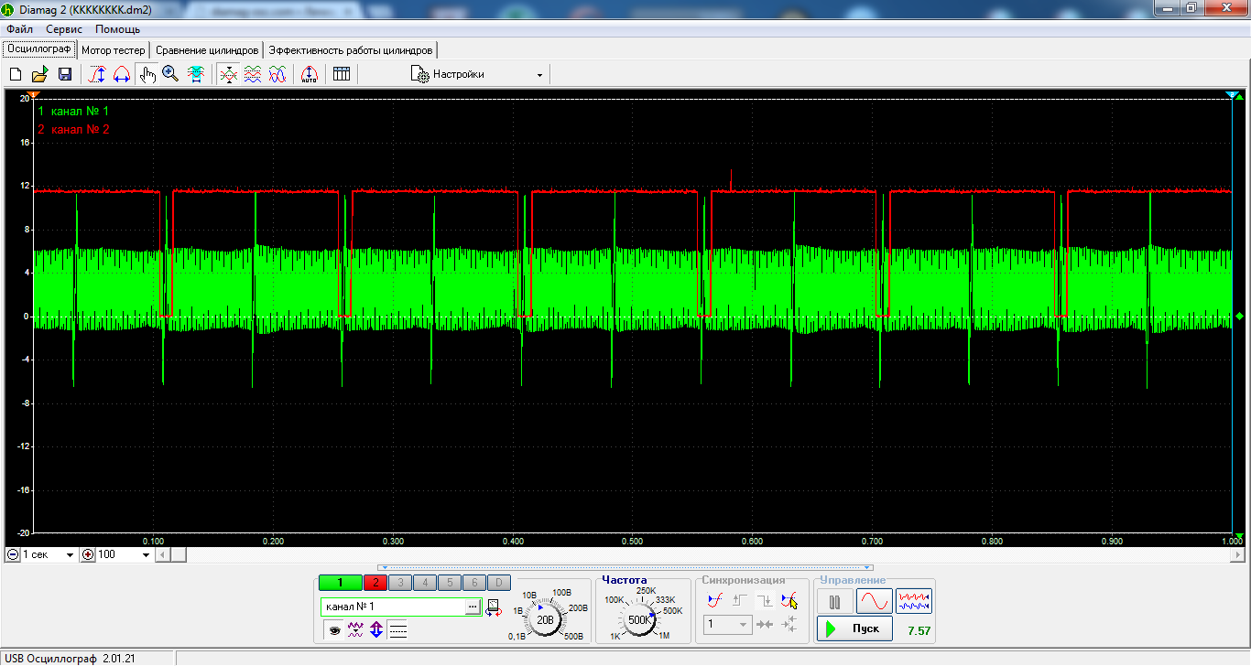Select the vertical measurement cursor tool
1251x666 pixels.
(x=97, y=75)
